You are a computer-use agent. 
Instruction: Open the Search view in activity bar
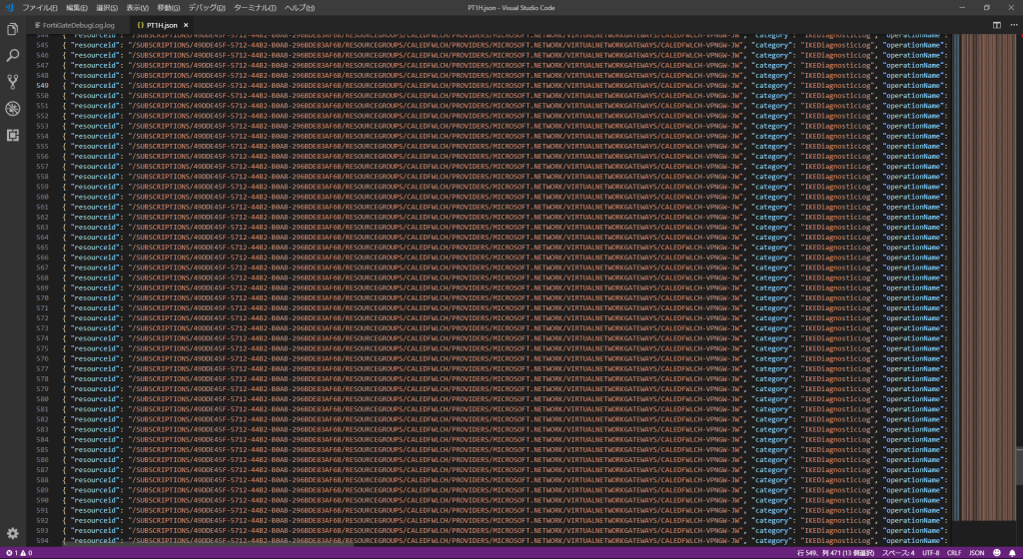click(12, 56)
